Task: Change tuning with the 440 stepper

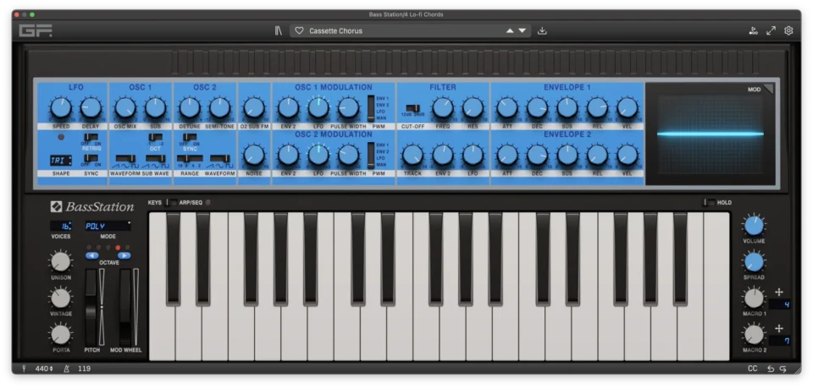Action: (x=43, y=369)
